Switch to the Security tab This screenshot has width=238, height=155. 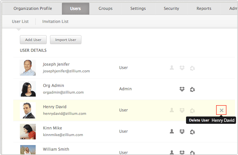[x=171, y=9]
